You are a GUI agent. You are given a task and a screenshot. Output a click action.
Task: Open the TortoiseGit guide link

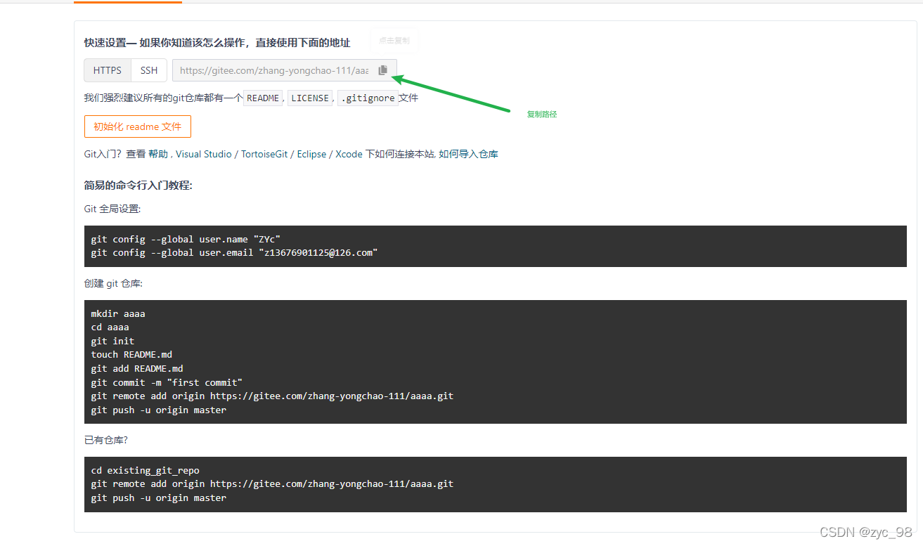[x=265, y=154]
